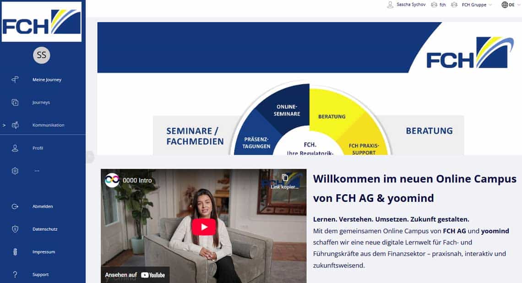Open the Kommunikation menu item
This screenshot has height=283, width=522.
click(48, 125)
